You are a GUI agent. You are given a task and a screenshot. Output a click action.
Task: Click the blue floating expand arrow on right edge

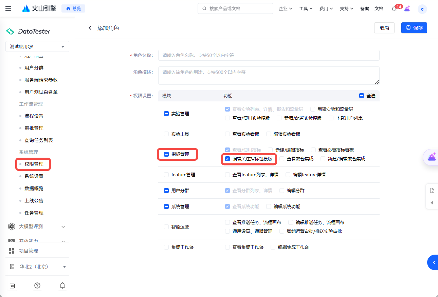coord(433,262)
